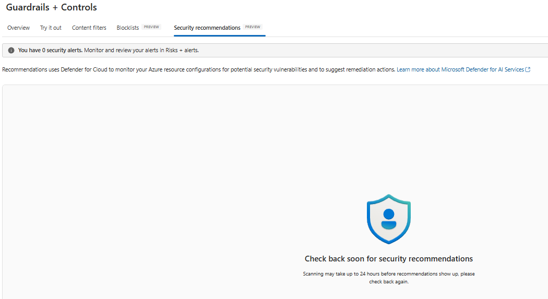Select the Security recommendations tab
This screenshot has height=299, width=548.
(x=207, y=28)
